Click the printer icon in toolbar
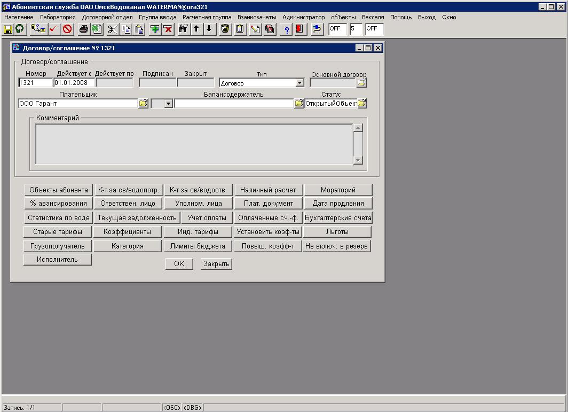The width and height of the screenshot is (568, 412). pyautogui.click(x=83, y=29)
